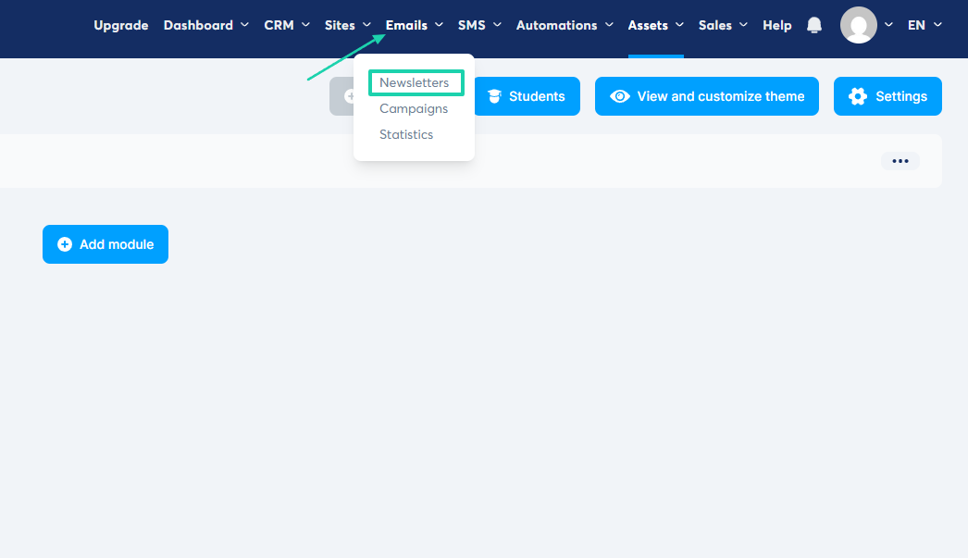Select Campaigns from the Emails menu
Screen dimensions: 968x558
pyautogui.click(x=414, y=108)
